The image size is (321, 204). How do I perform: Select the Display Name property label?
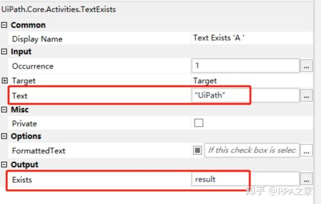coord(37,39)
